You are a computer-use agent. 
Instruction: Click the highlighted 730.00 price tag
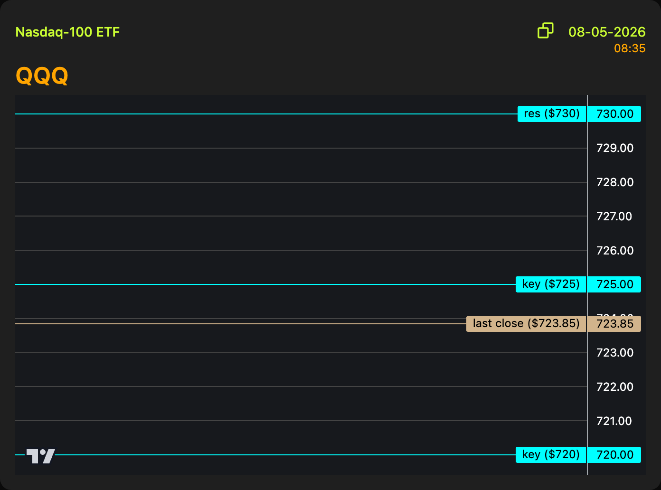pos(614,114)
